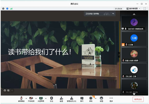Maximize the Tencent Meeting window
Image resolution: width=149 pixels, height=104 pixels.
pos(142,4)
